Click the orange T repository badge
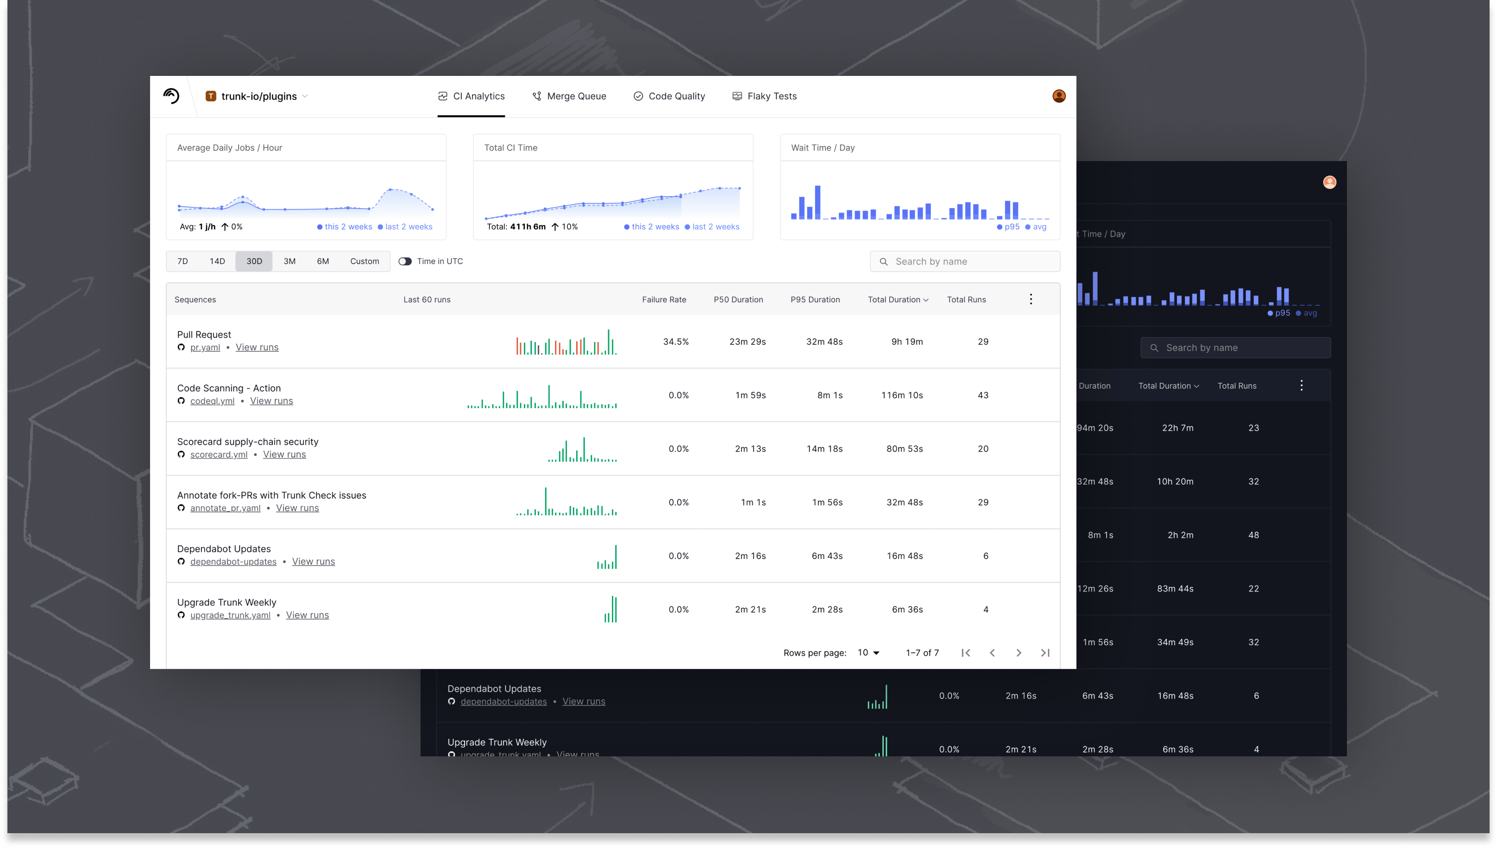The height and width of the screenshot is (848, 1497). coord(211,96)
